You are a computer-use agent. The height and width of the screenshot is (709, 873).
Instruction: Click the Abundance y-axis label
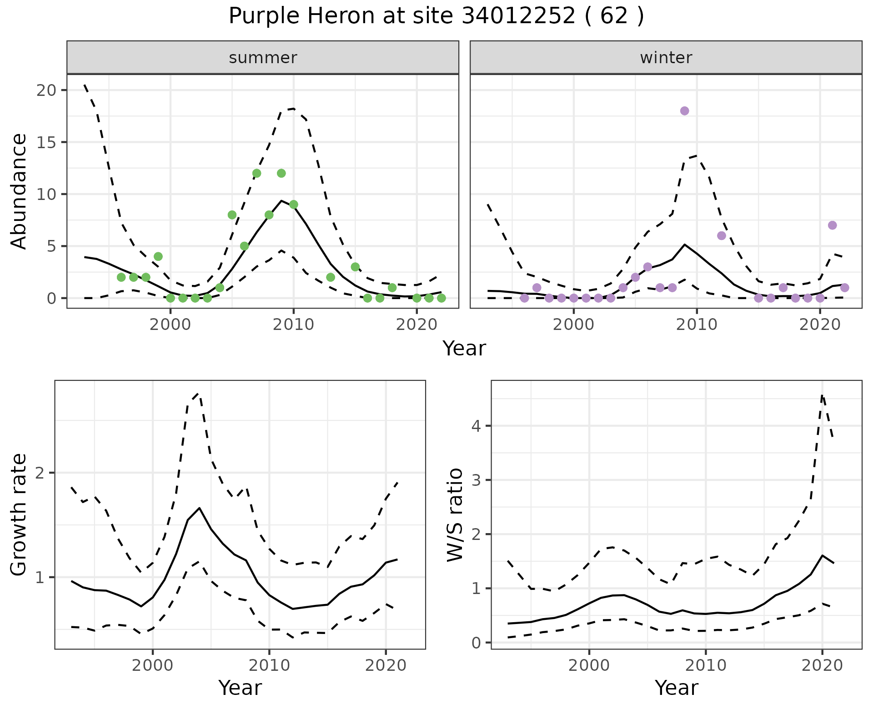pos(19,191)
